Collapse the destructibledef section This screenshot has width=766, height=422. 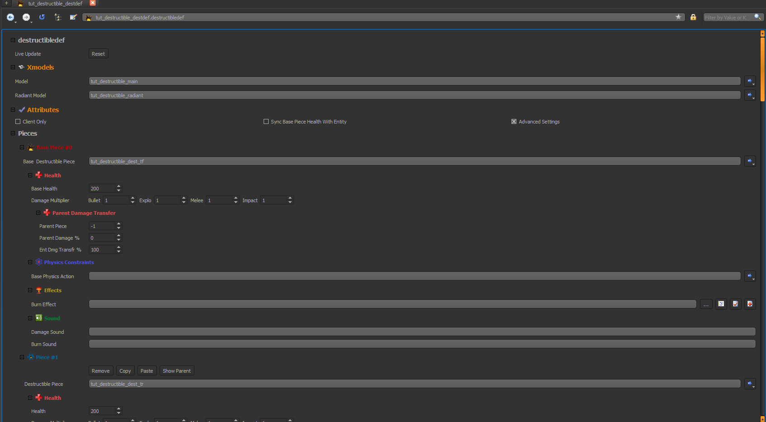click(x=13, y=40)
